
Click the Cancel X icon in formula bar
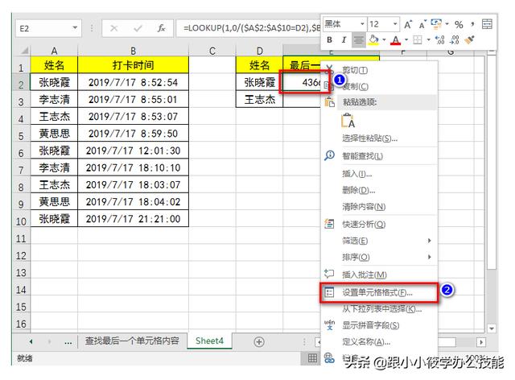click(114, 28)
